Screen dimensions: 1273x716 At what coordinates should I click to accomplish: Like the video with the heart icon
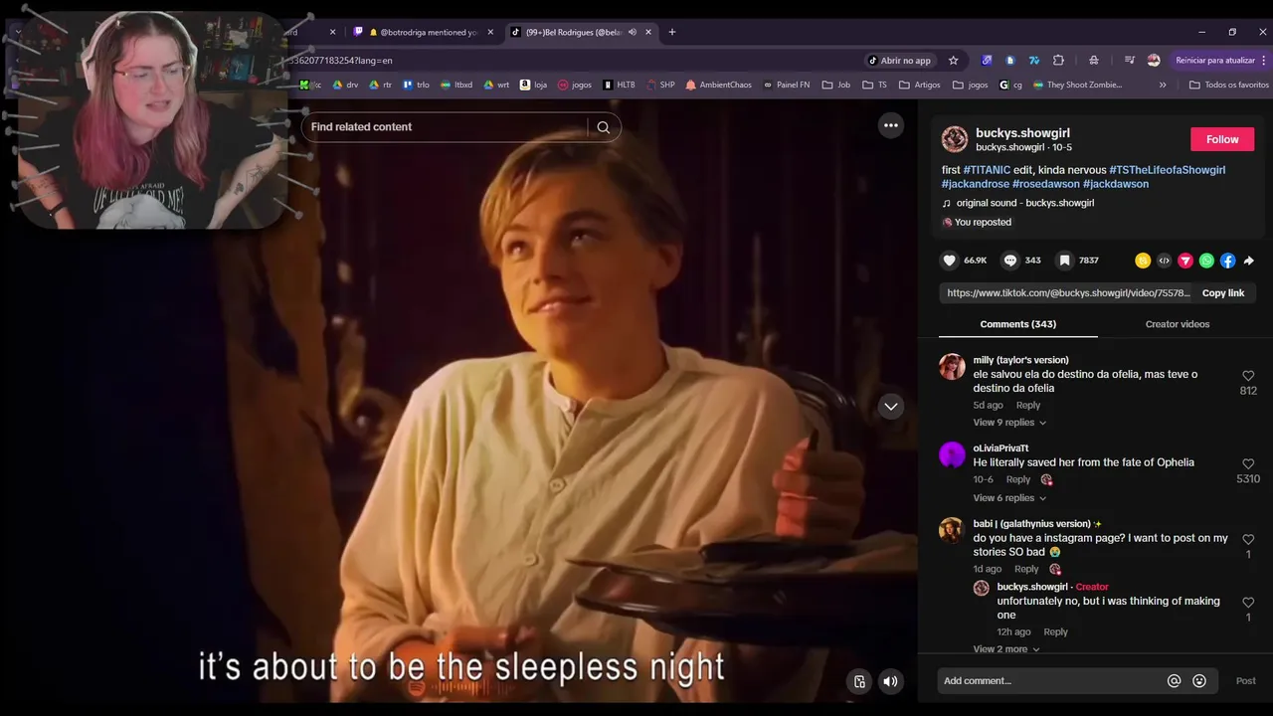coord(950,261)
